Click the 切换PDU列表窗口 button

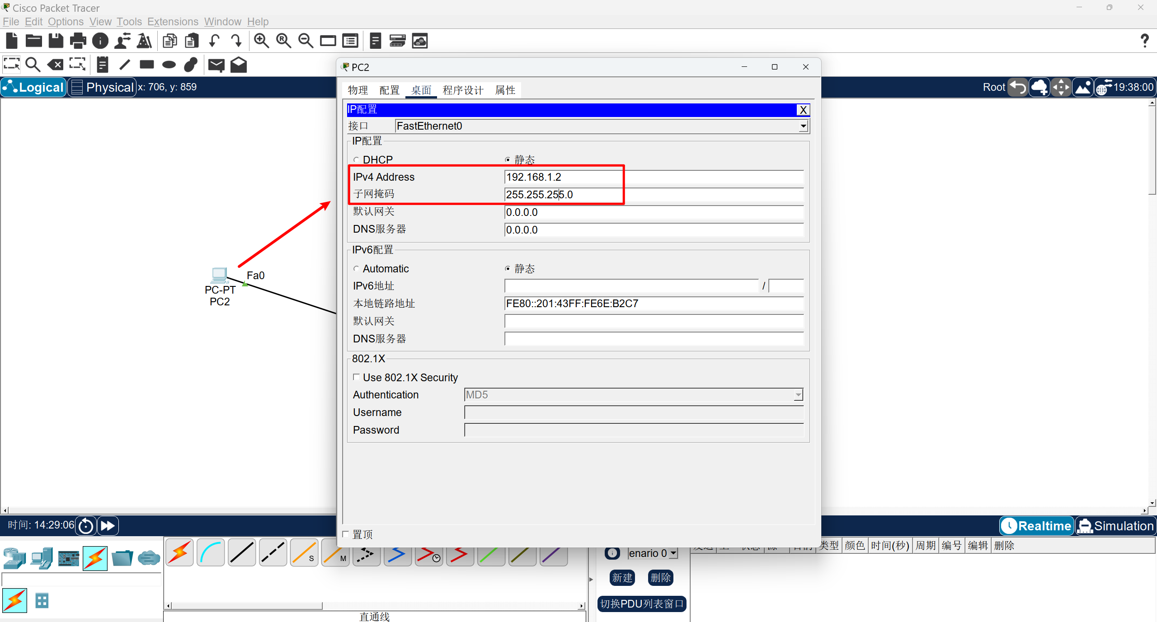[x=642, y=604]
